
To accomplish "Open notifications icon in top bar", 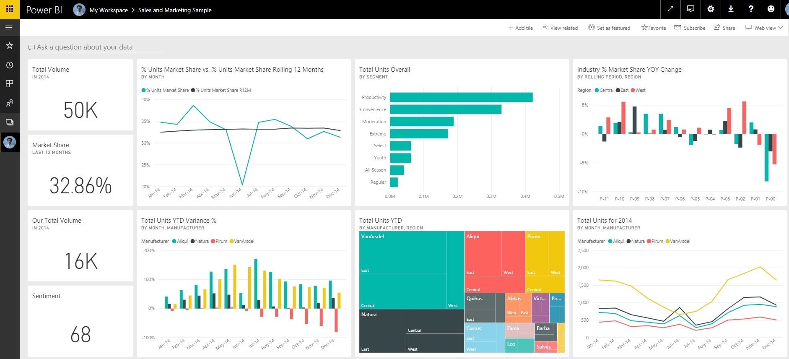I will click(x=690, y=9).
